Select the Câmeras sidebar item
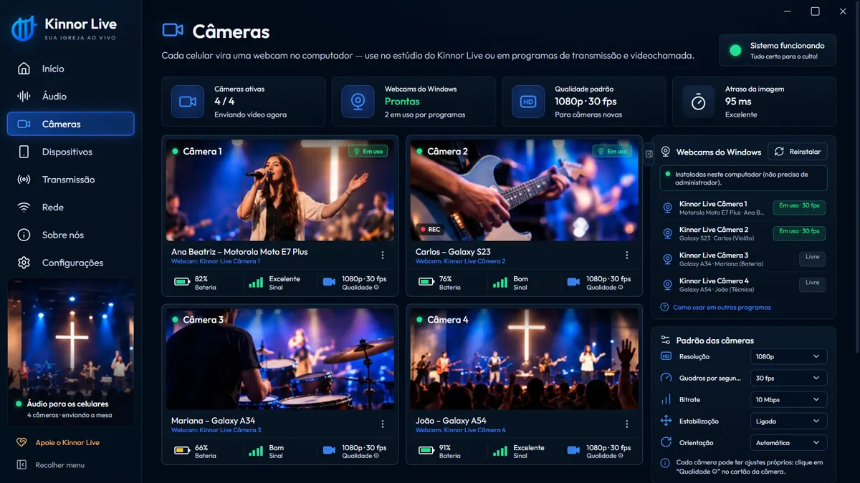 (70, 124)
